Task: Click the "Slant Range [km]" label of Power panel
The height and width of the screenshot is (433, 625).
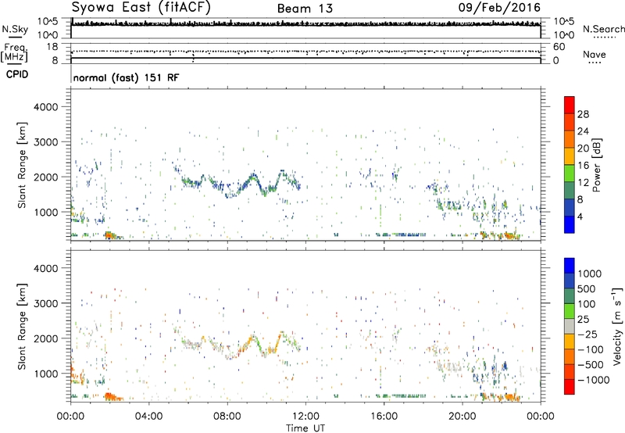Action: [22, 165]
